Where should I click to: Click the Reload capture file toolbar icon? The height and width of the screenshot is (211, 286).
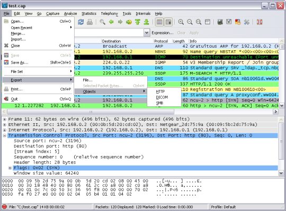[x=81, y=22]
